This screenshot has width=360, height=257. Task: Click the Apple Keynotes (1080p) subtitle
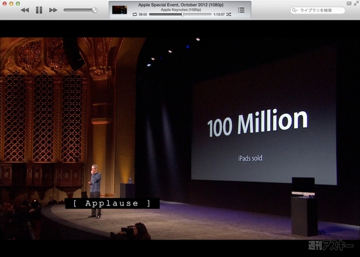[x=181, y=10]
